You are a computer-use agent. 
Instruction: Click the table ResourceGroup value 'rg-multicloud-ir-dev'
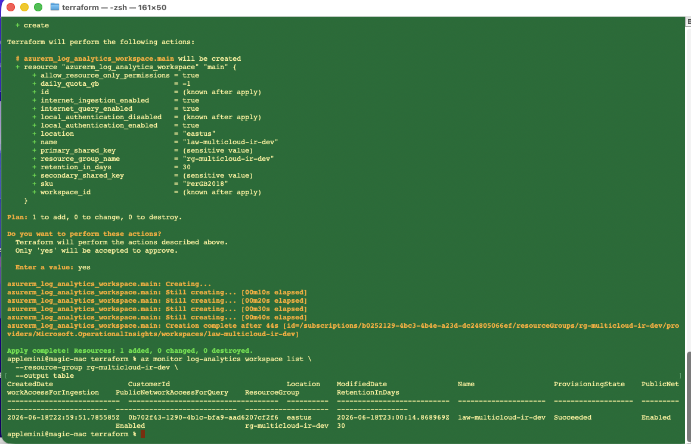click(286, 426)
